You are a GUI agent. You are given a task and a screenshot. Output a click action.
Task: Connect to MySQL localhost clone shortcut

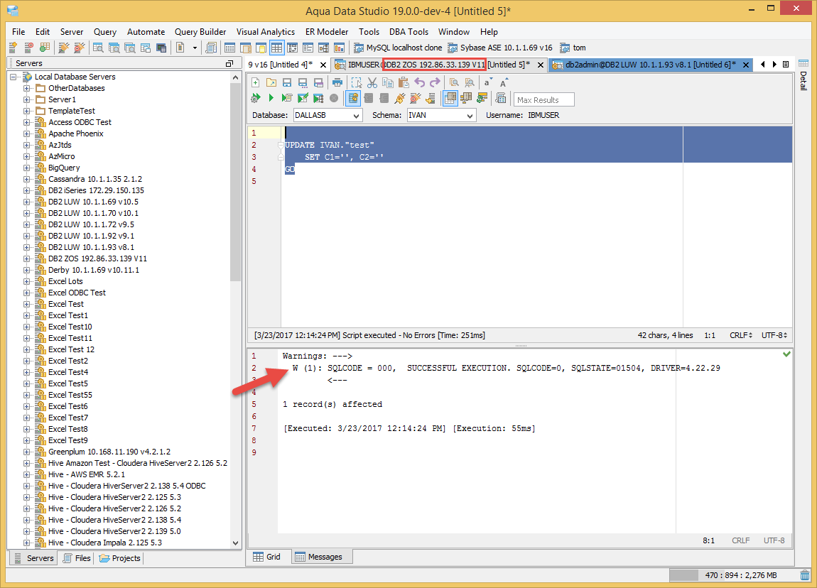pyautogui.click(x=398, y=48)
